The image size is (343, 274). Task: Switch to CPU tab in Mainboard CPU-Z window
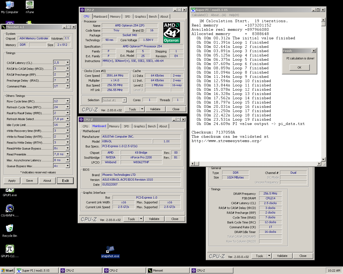(x=85, y=126)
